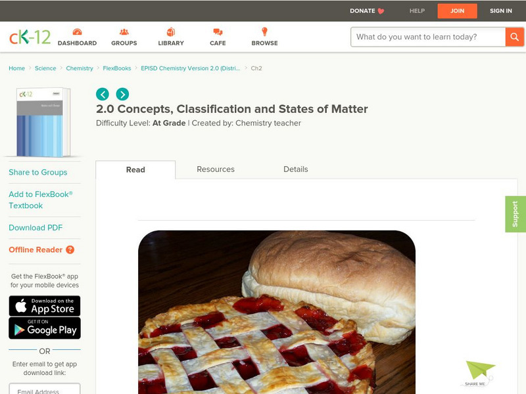This screenshot has height=394, width=526.
Task: Open the Dashboard gauge icon
Action: point(77,32)
